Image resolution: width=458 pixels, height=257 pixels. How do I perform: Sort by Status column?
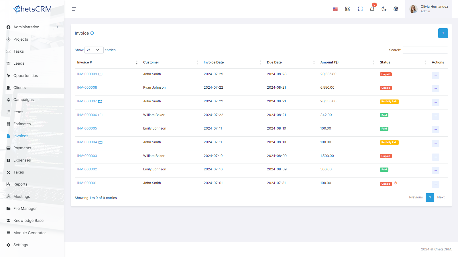click(403, 62)
